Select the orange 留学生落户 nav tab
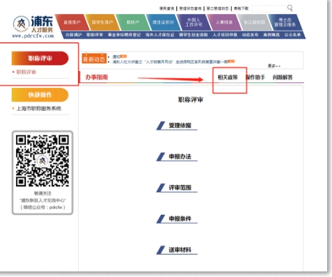332x277 pixels. click(103, 22)
